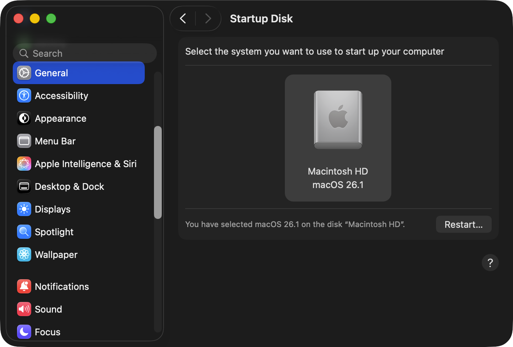Open Notifications settings

79,286
